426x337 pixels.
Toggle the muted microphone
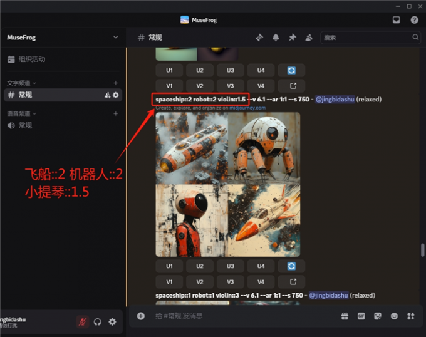pos(83,322)
